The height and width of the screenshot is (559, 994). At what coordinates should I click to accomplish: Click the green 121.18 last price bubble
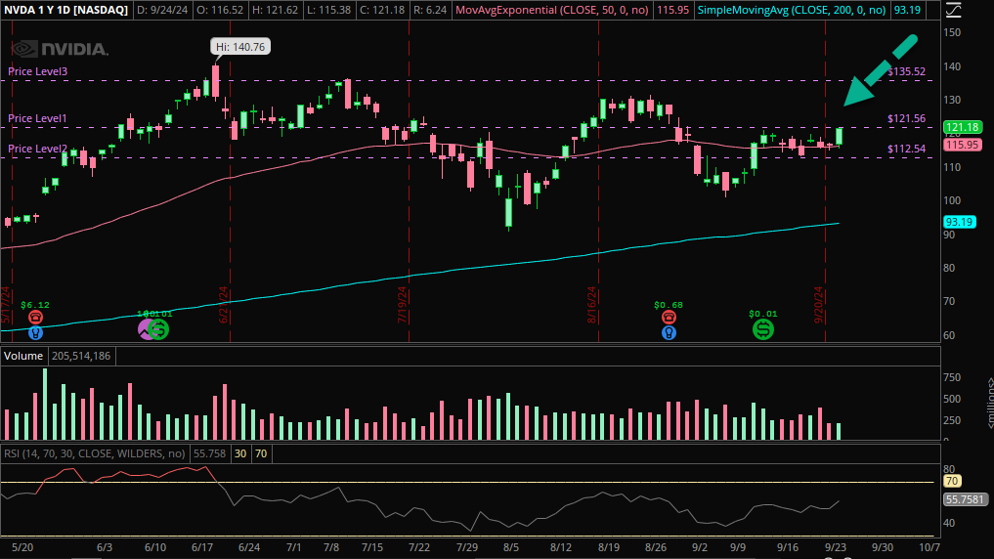(963, 127)
